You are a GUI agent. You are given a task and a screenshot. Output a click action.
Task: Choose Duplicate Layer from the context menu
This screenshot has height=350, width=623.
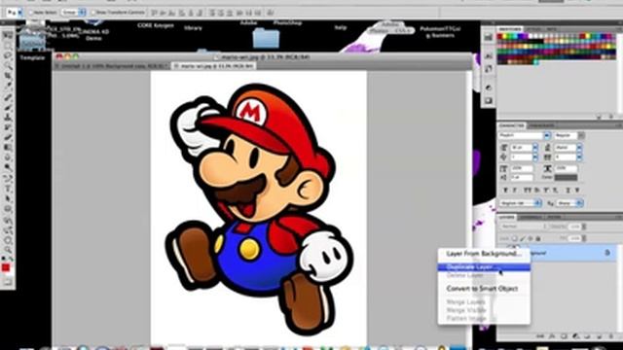pos(484,267)
